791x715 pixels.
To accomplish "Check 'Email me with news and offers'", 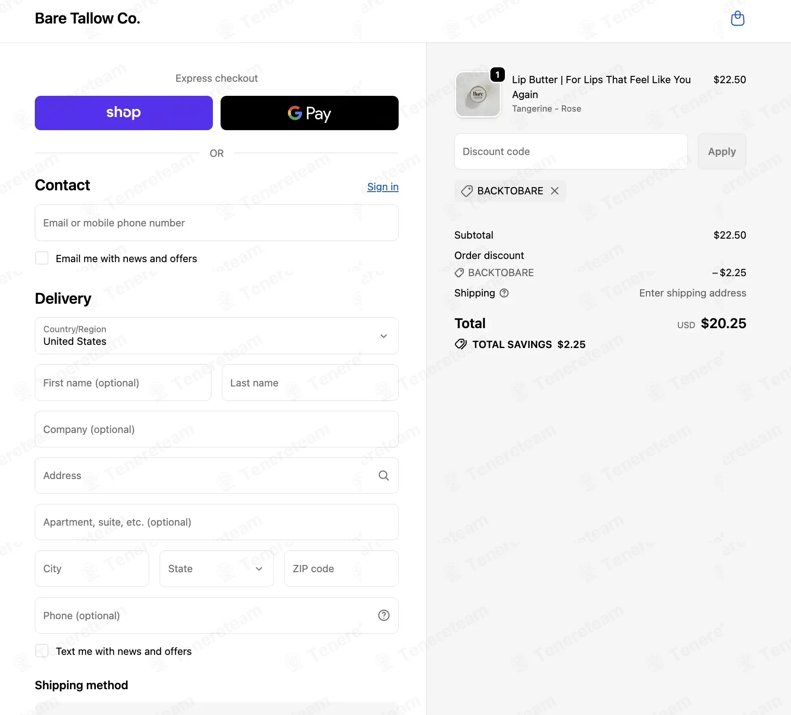I will point(42,258).
